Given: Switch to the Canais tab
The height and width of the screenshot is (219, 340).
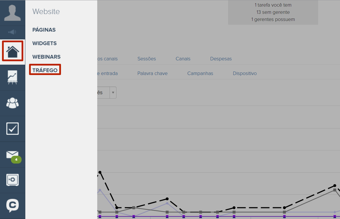Looking at the screenshot, I should 183,59.
